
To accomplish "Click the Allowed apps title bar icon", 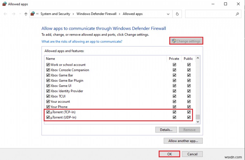I will [x=4, y=4].
